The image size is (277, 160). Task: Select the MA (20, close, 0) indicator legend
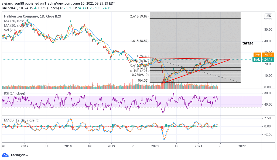coord(17,21)
